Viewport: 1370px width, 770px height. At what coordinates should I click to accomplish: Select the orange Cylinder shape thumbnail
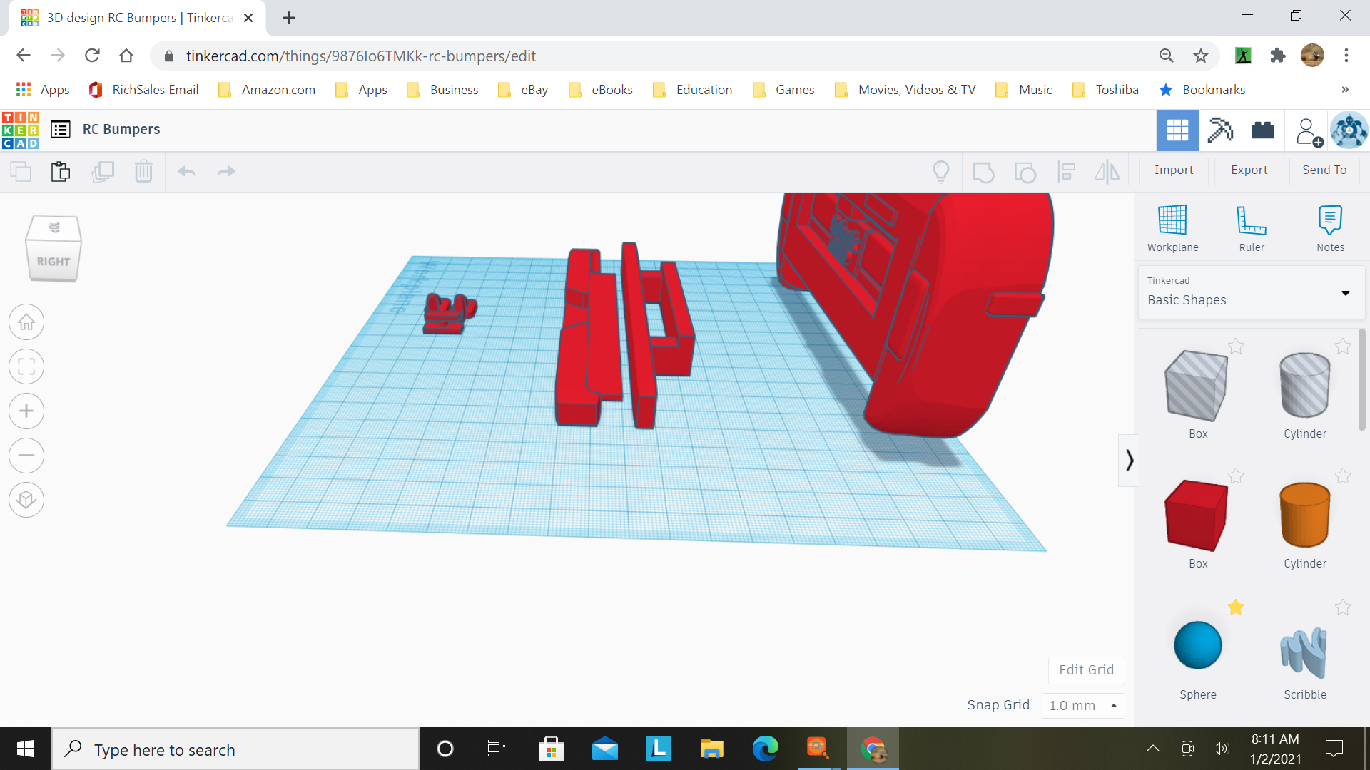click(x=1304, y=515)
